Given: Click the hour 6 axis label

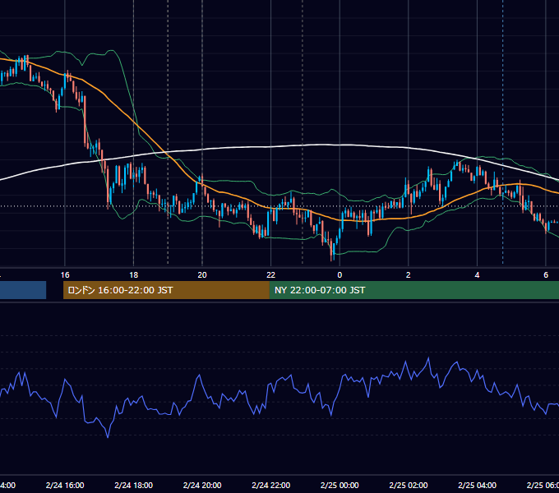Looking at the screenshot, I should pos(546,275).
